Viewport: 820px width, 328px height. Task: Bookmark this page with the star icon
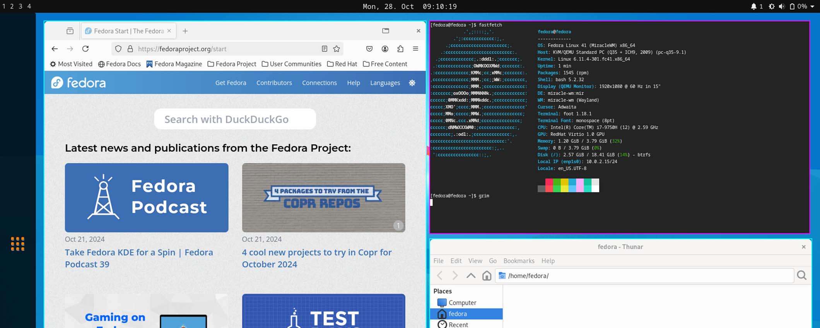337,49
